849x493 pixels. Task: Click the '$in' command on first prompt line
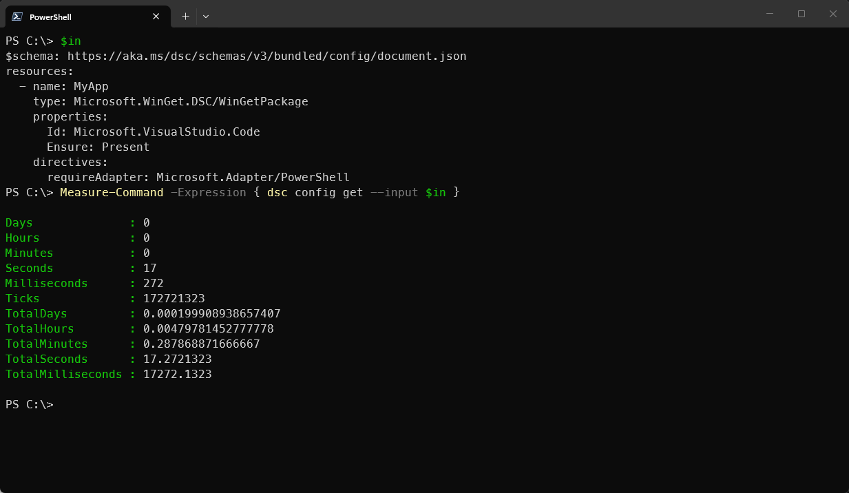point(71,41)
